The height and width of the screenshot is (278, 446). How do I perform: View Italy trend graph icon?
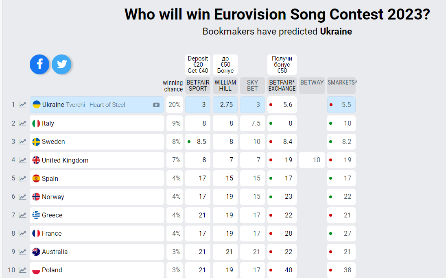[22, 123]
